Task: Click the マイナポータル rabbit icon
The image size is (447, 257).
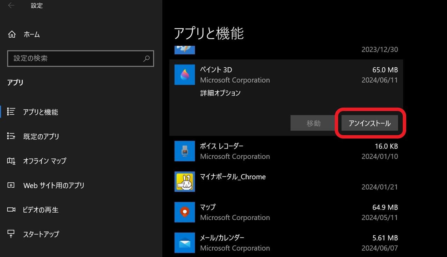Action: tap(185, 182)
